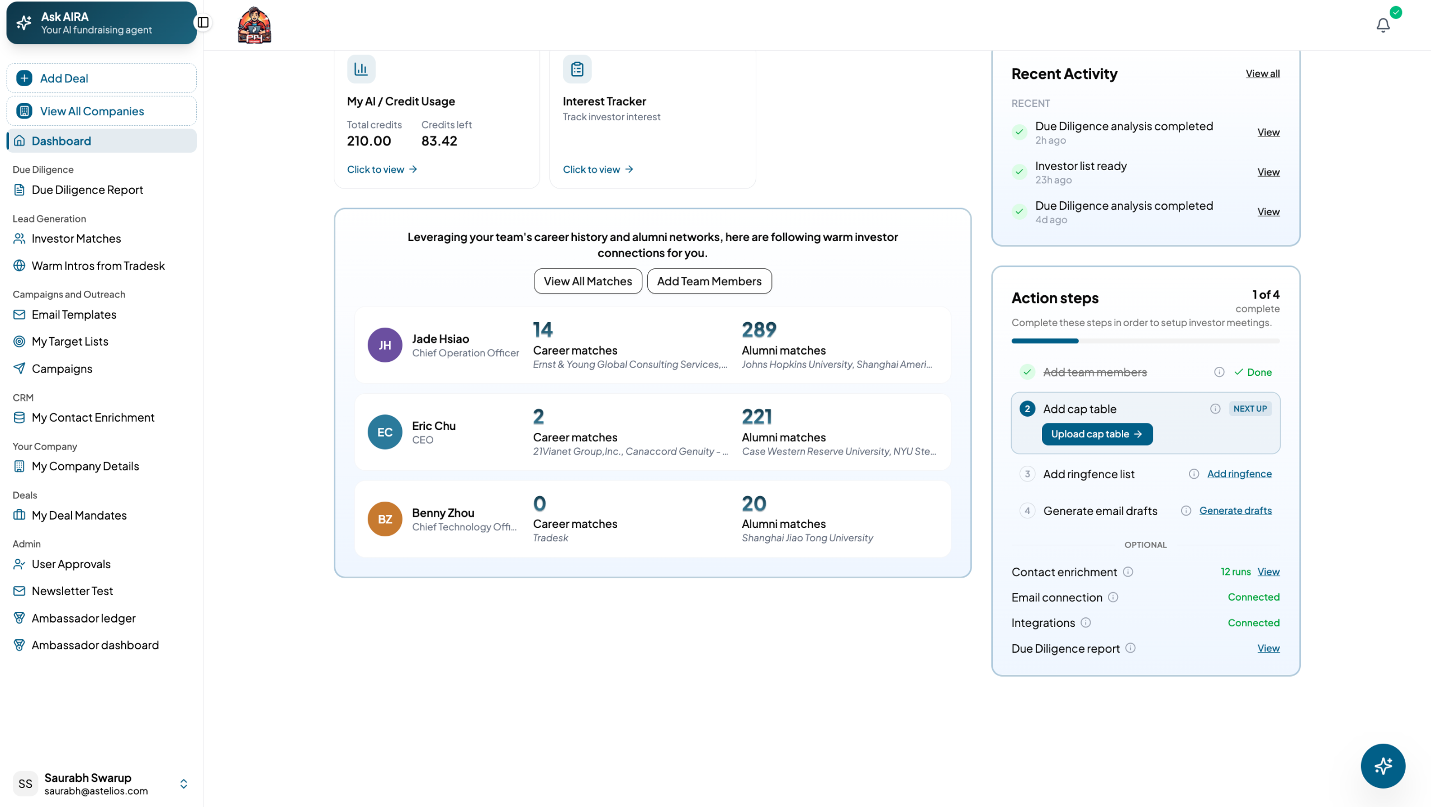The width and height of the screenshot is (1431, 807).
Task: View Contact enrichment runs
Action: [x=1268, y=572]
